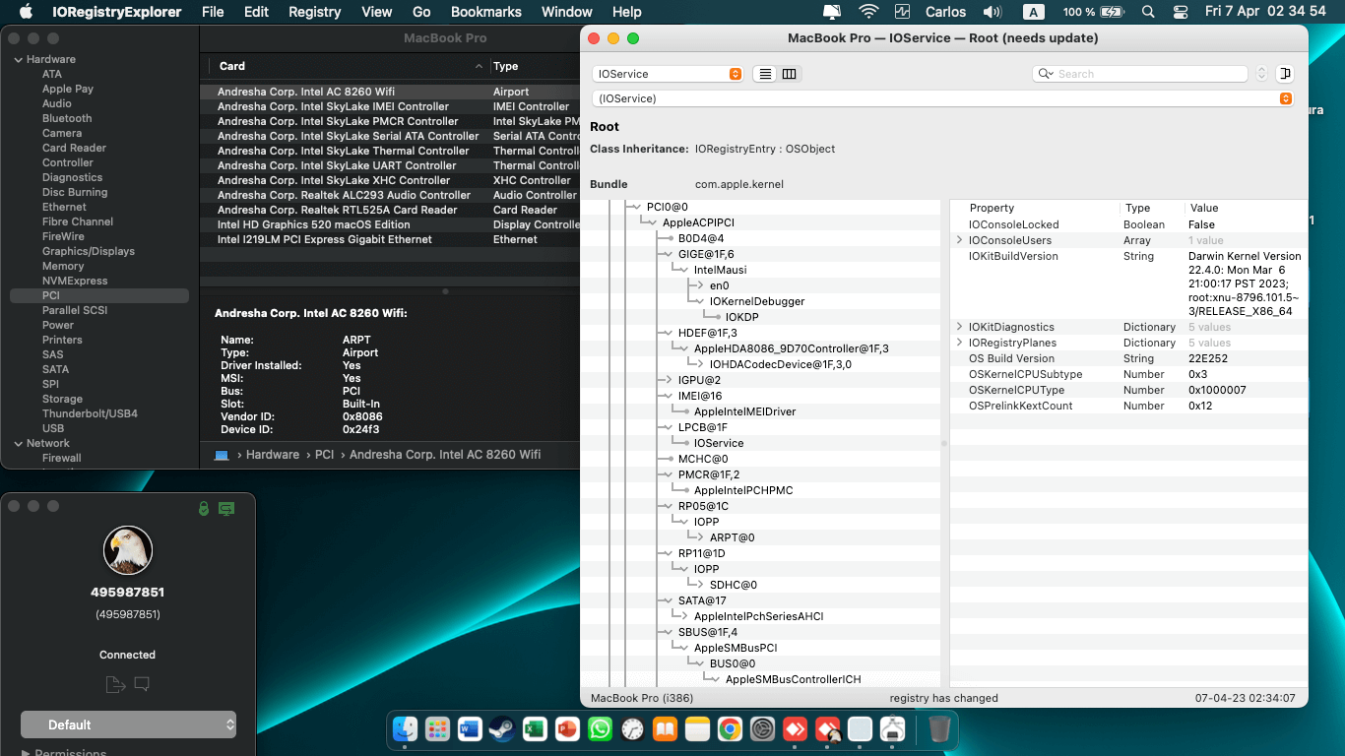The width and height of the screenshot is (1345, 756).
Task: Click Hardware in the path bar
Action: tap(273, 455)
